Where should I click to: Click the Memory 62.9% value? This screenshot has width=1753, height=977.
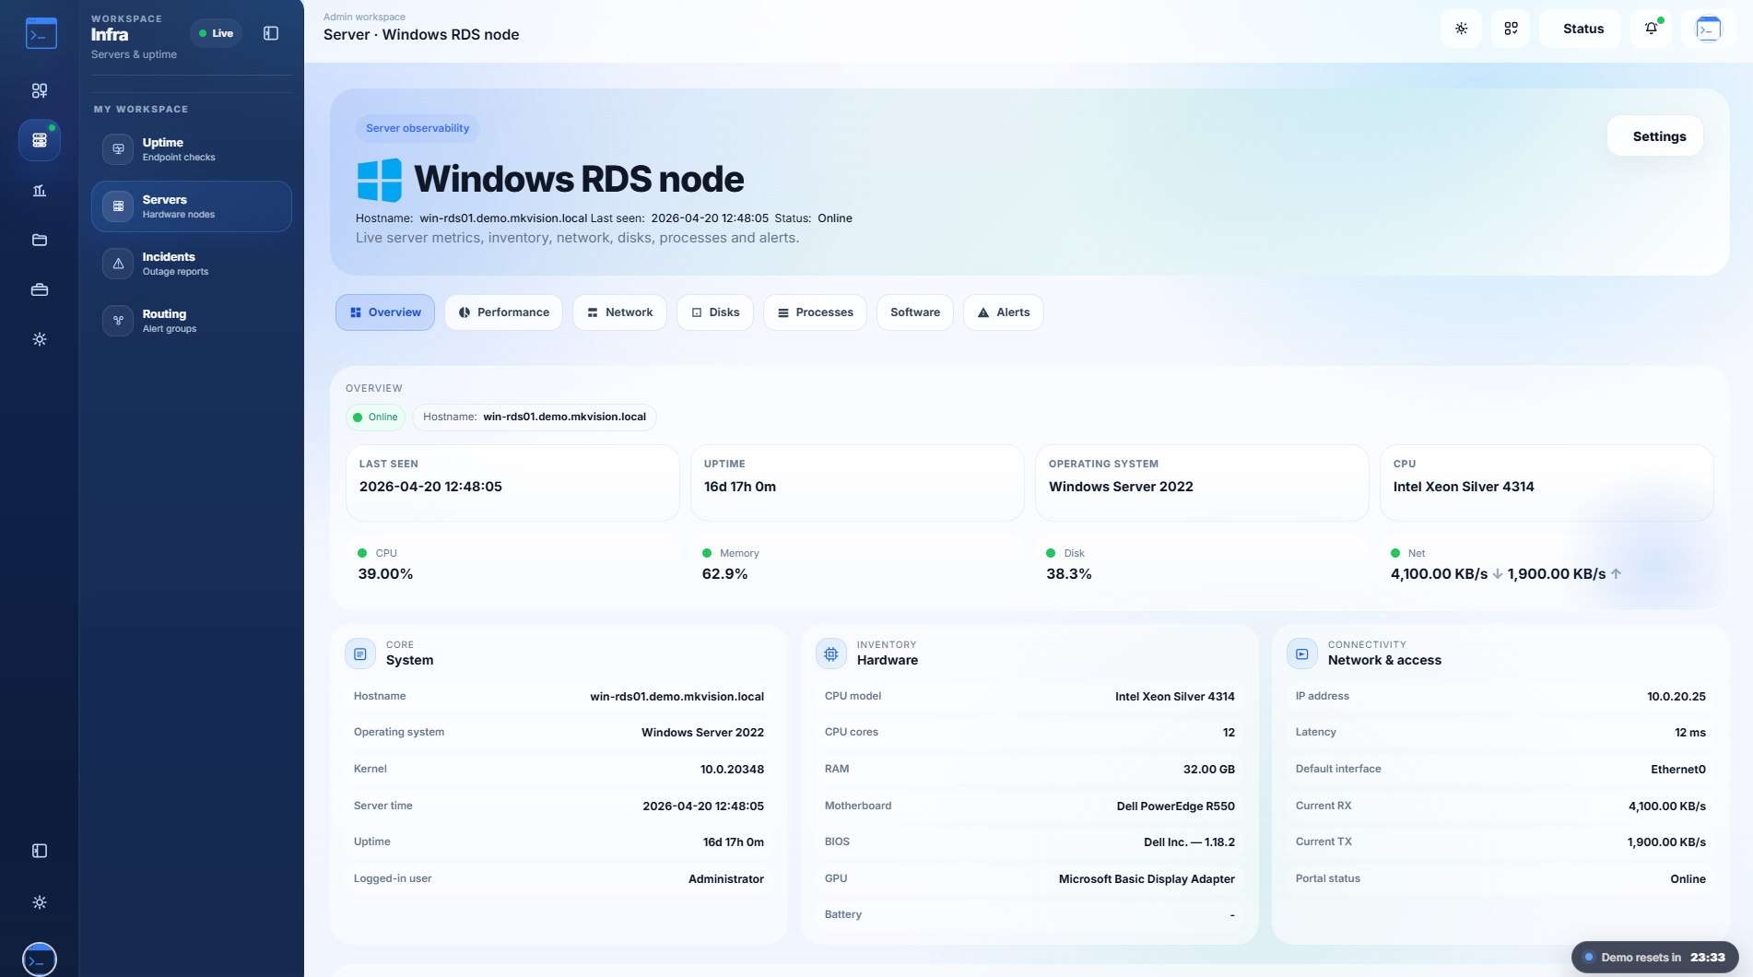pyautogui.click(x=724, y=574)
